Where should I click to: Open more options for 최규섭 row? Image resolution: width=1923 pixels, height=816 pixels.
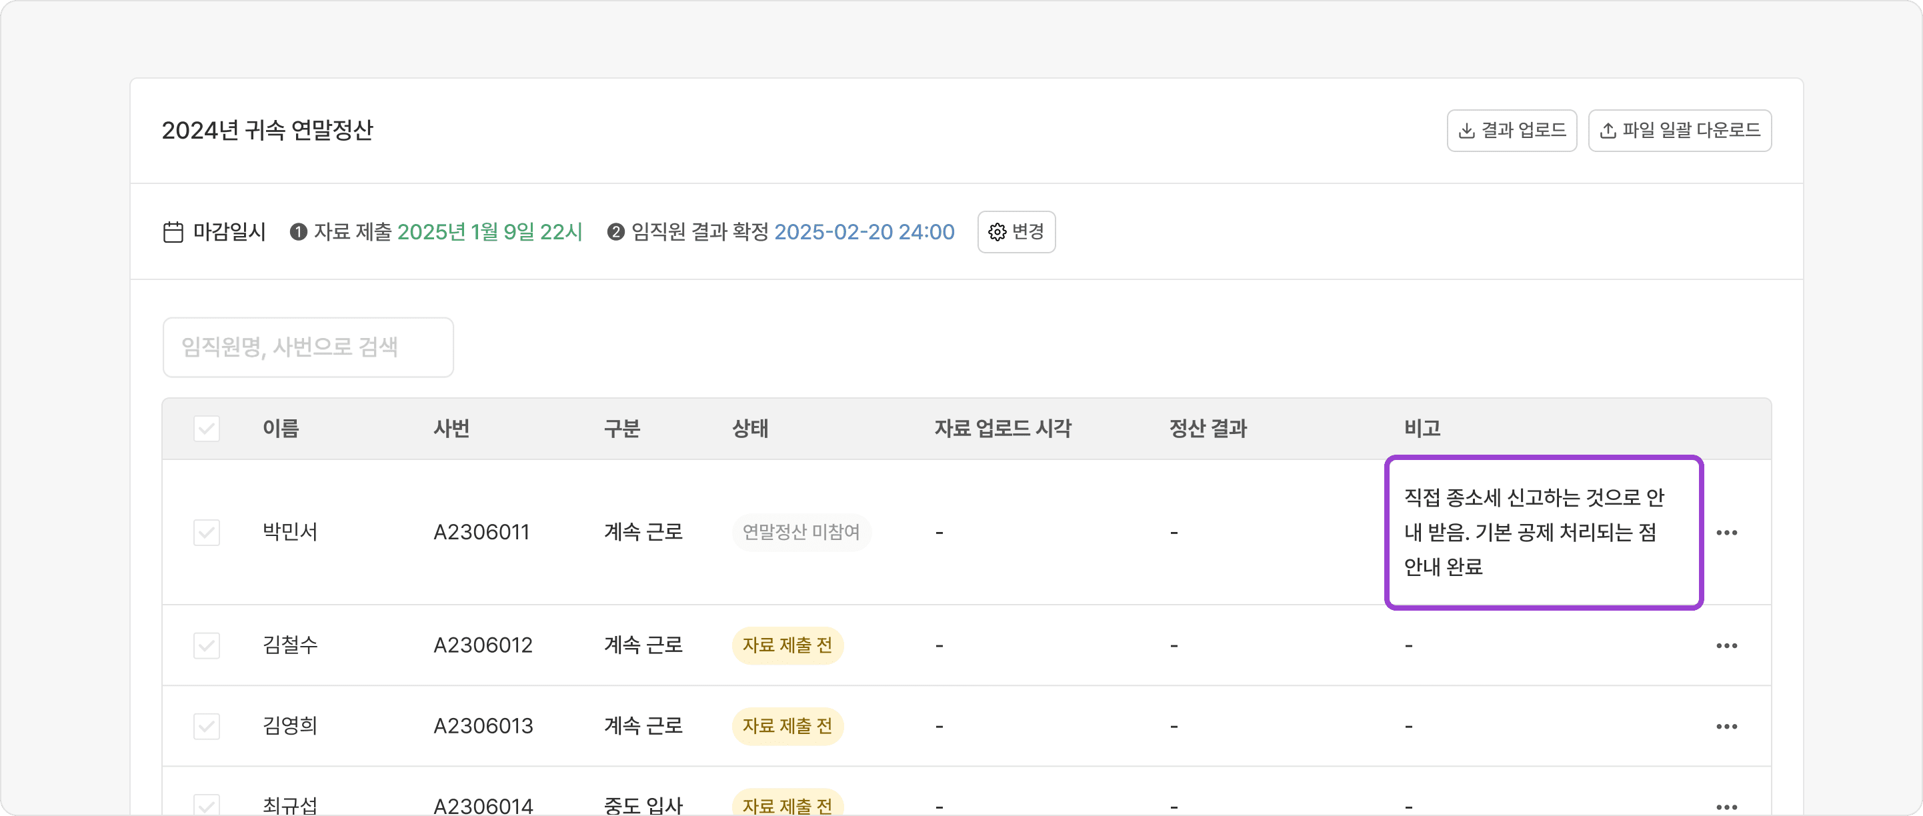click(x=1726, y=806)
